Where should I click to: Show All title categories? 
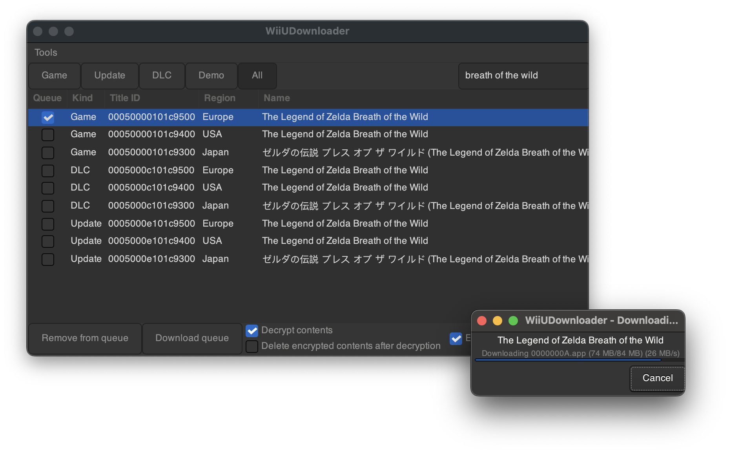[257, 75]
